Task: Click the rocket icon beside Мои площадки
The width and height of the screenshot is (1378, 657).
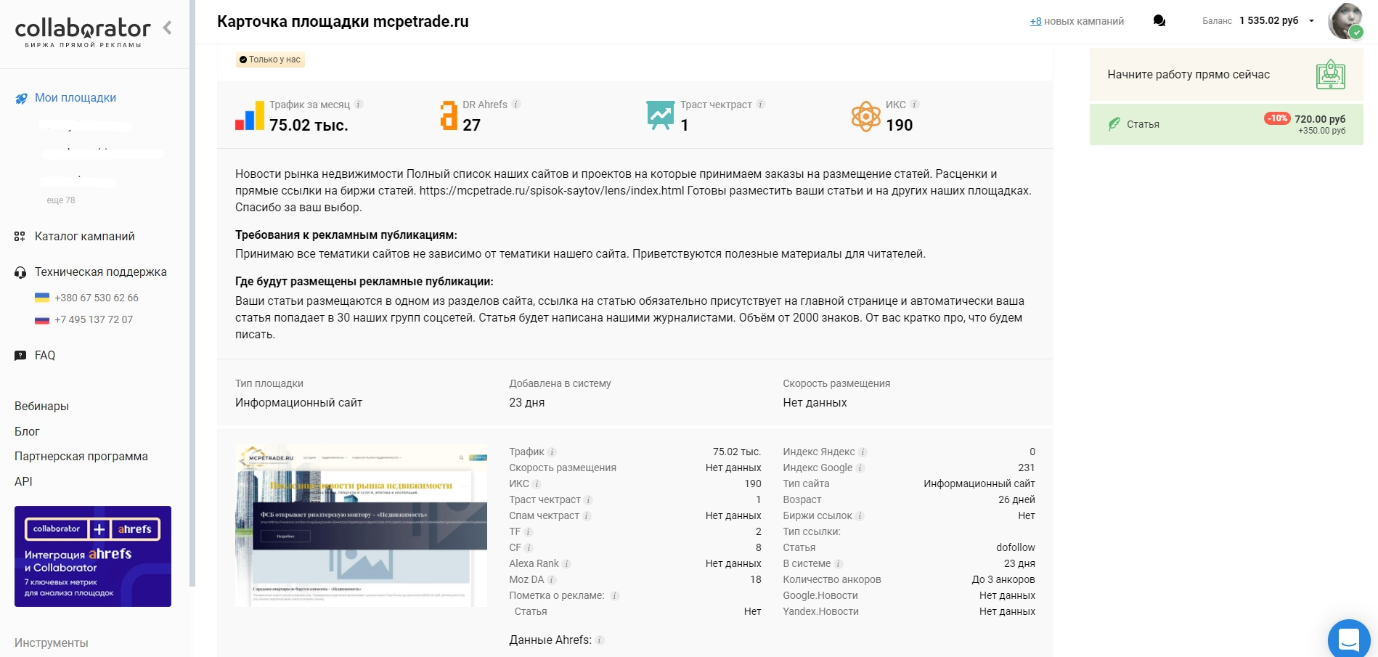Action: point(21,98)
